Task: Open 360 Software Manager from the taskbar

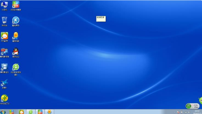Action: tap(40, 112)
